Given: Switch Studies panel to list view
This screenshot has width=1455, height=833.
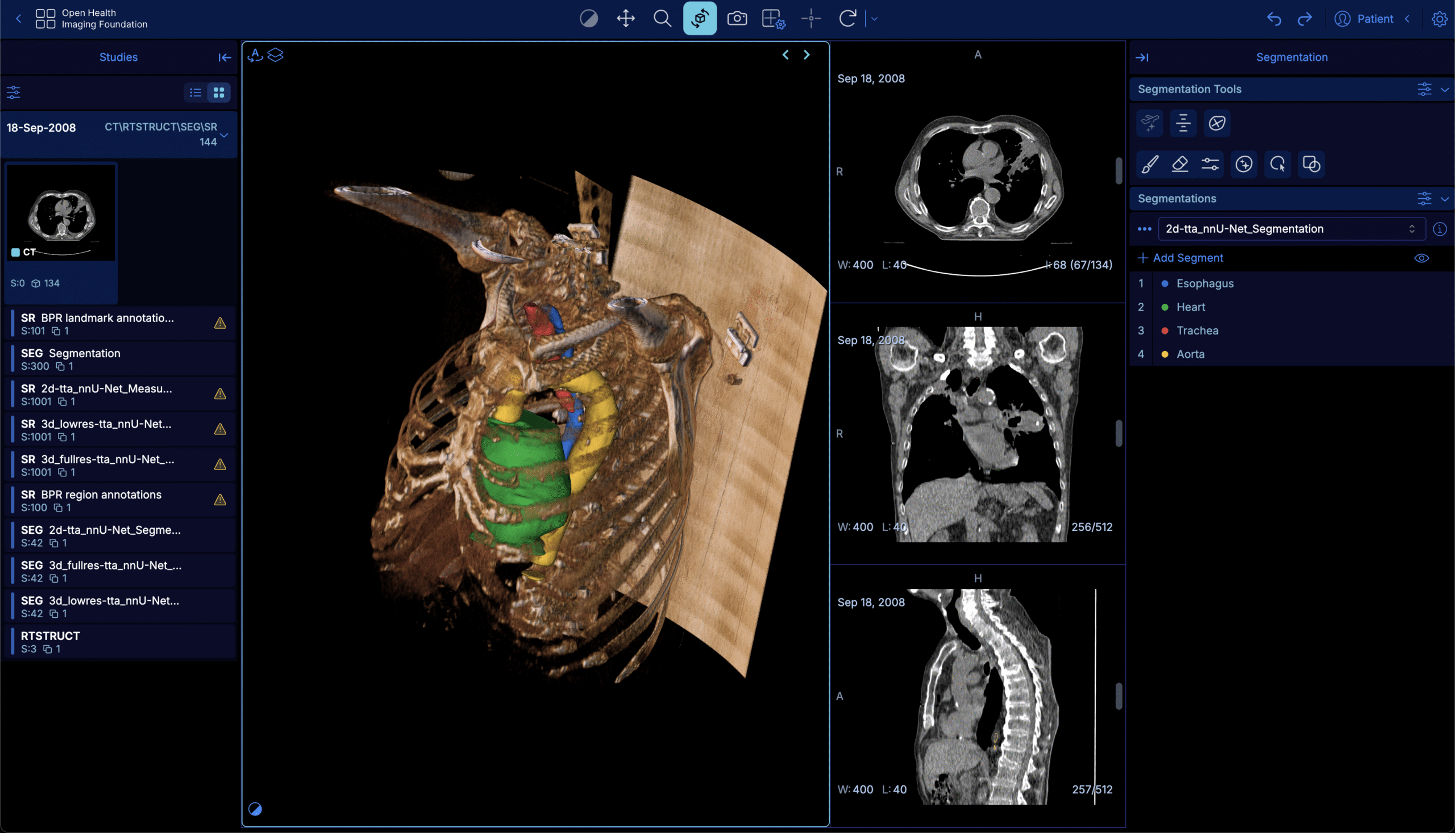Looking at the screenshot, I should [x=196, y=92].
